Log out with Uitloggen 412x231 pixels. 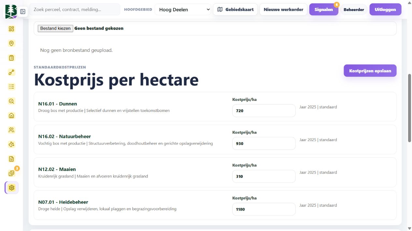(x=385, y=10)
